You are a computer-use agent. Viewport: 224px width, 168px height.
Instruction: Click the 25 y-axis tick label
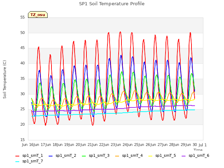(22, 109)
